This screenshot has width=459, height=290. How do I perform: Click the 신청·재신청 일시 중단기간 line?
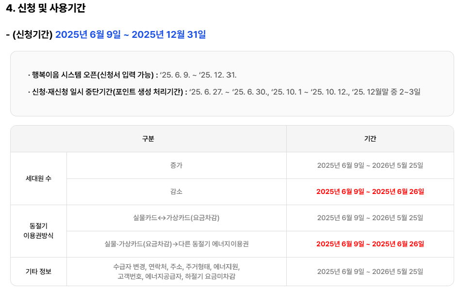click(x=224, y=92)
